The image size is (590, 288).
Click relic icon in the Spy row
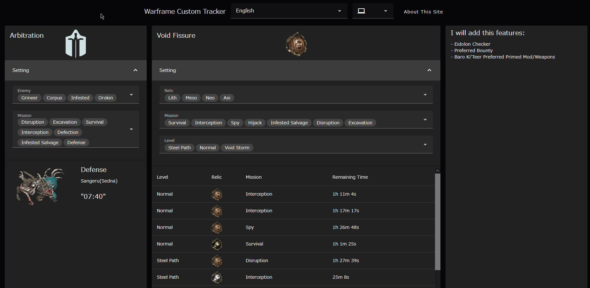click(217, 228)
